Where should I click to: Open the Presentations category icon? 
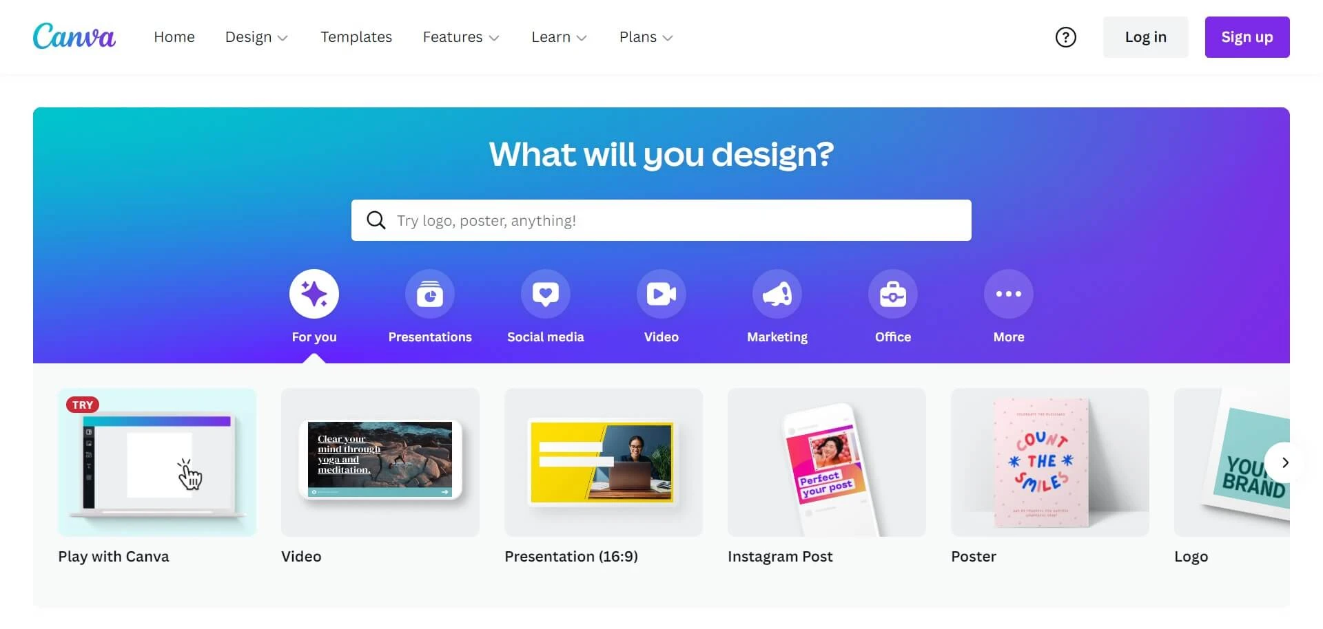pos(430,294)
